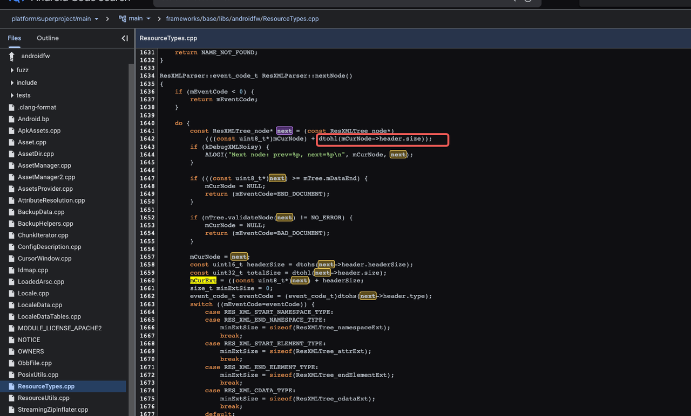Image resolution: width=691 pixels, height=416 pixels.
Task: Open the frameworks/base/libs/androidfw path breadcrumb
Action: (x=242, y=19)
